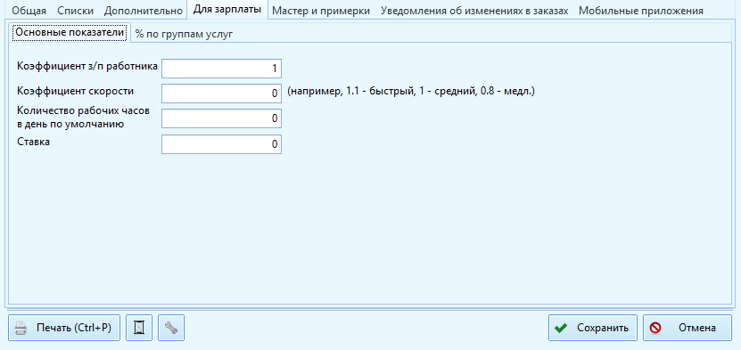The image size is (741, 350).
Task: Click the Ставка label
Action: click(34, 142)
